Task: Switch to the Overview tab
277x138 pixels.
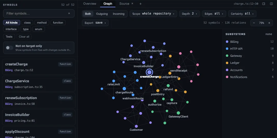Action: [90, 4]
